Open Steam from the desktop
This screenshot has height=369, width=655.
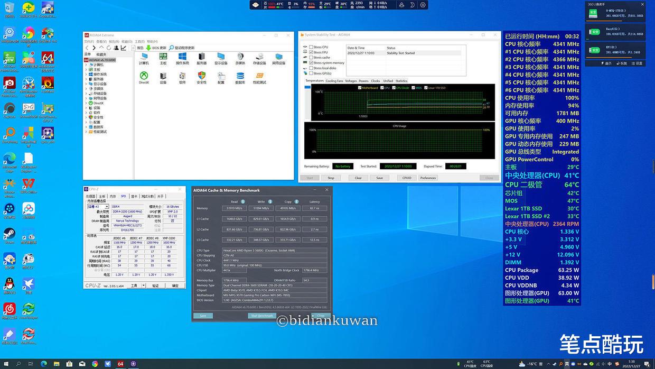pyautogui.click(x=9, y=234)
